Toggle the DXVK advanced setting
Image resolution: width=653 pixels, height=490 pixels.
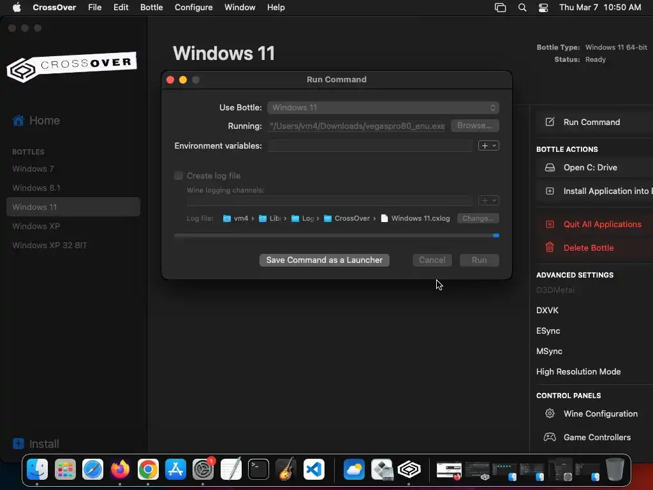547,311
